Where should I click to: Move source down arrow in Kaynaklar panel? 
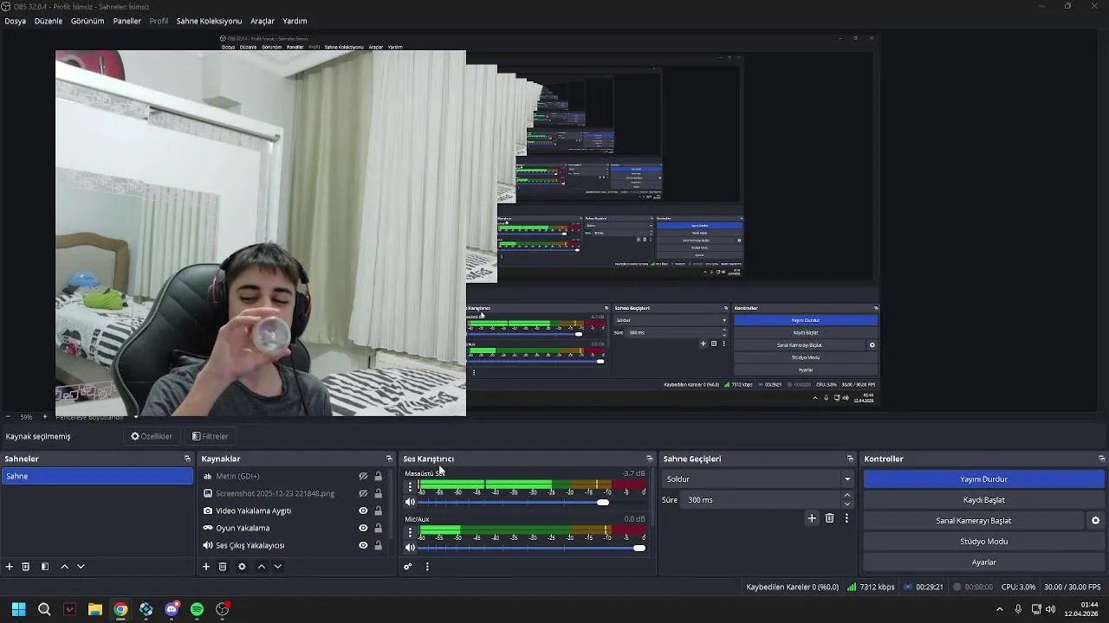(x=277, y=567)
